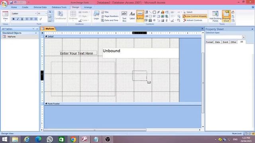Viewport: 255px width, 143px height.
Task: Toggle Italic formatting
Action: (x=18, y=19)
